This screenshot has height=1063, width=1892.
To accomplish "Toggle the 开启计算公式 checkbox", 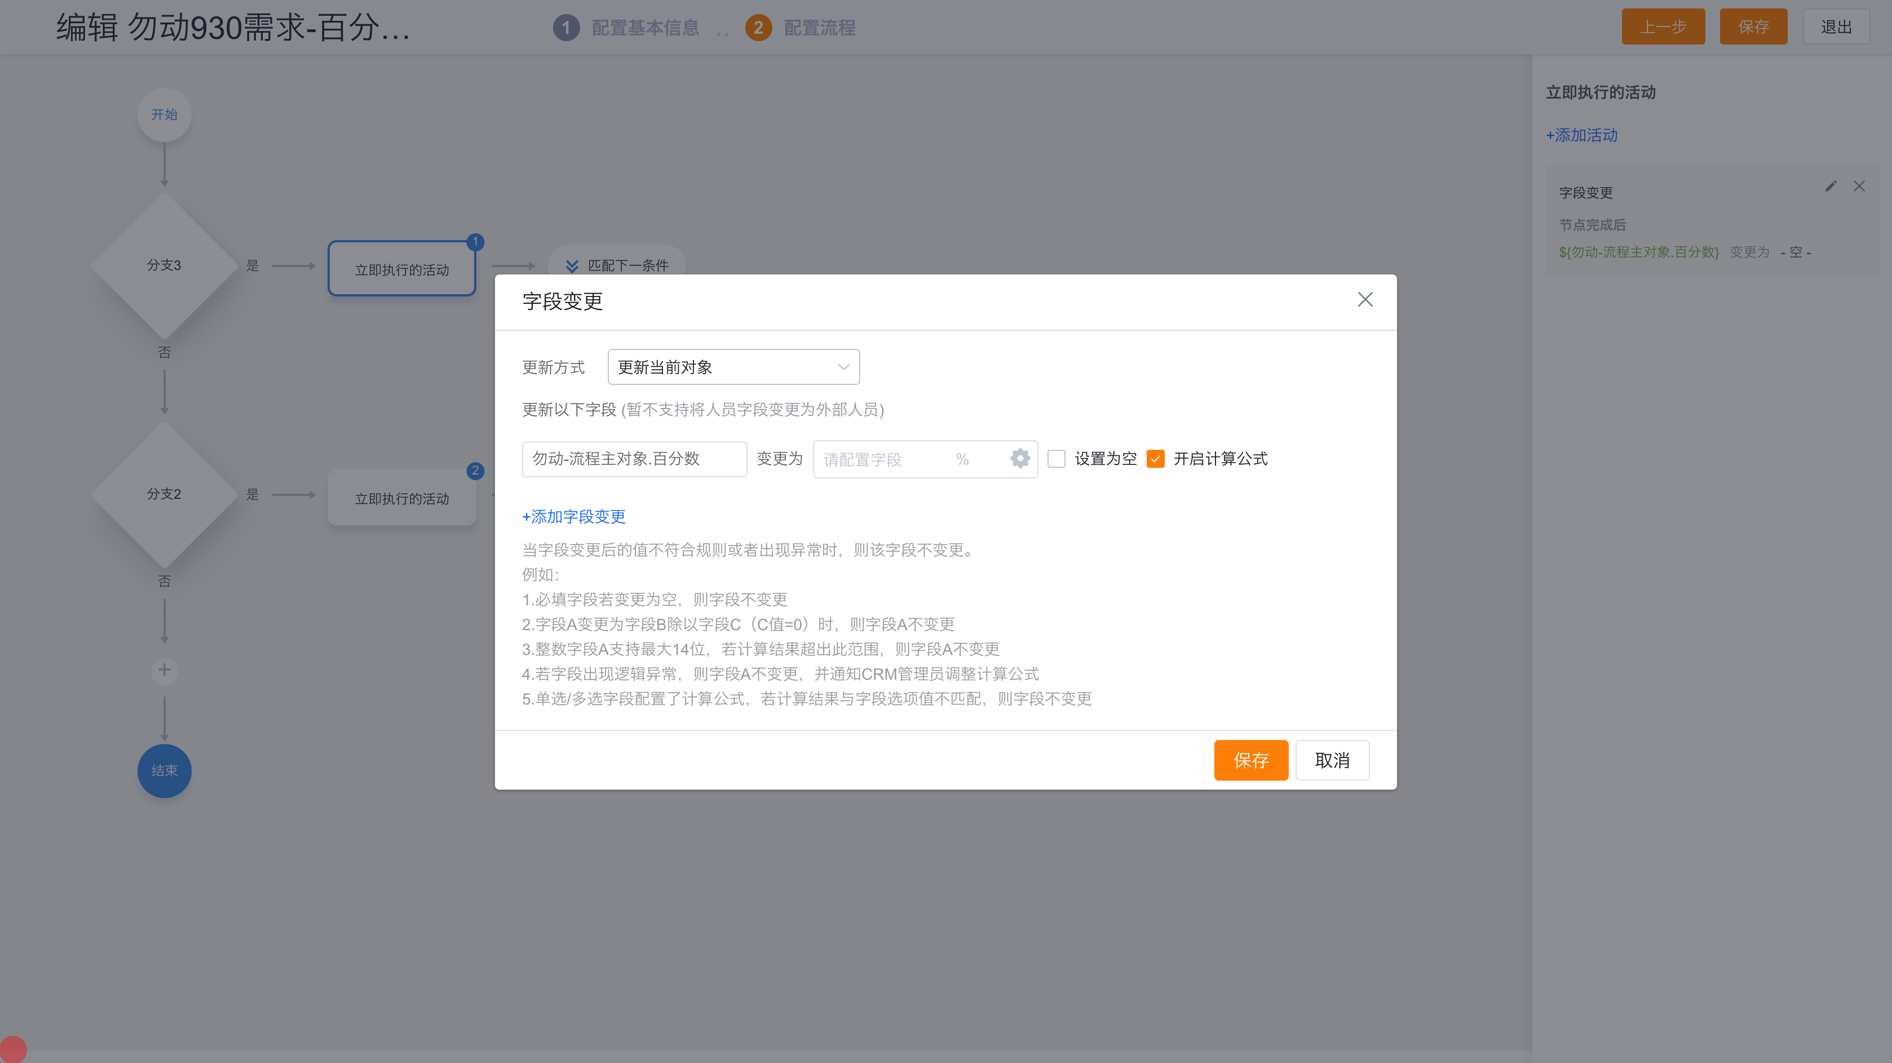I will click(x=1155, y=459).
